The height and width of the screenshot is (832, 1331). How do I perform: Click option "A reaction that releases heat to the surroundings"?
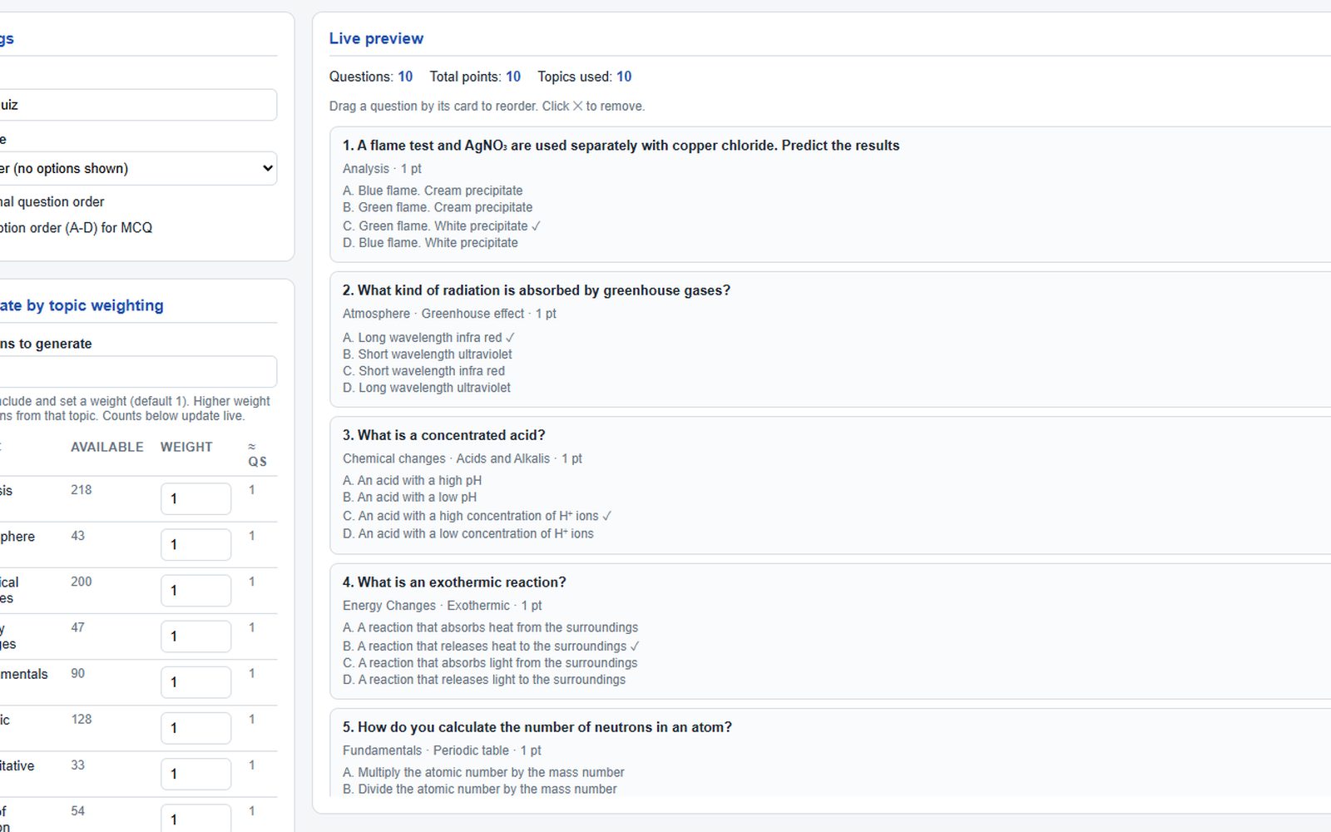(492, 646)
